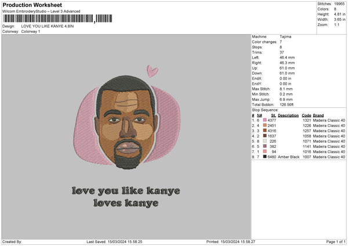
Task: Click the 'Brand' column header
Action: [x=318, y=115]
